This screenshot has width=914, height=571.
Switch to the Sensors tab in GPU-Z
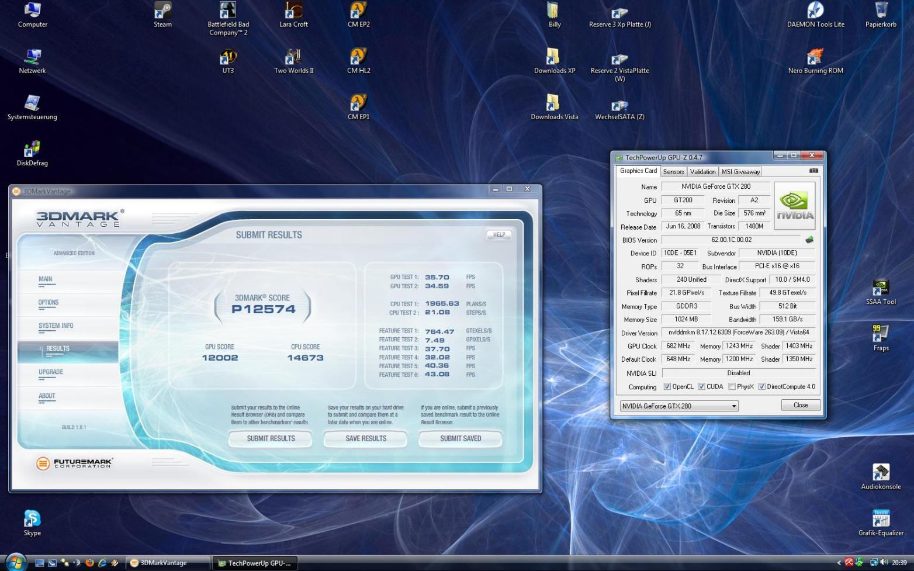[673, 172]
